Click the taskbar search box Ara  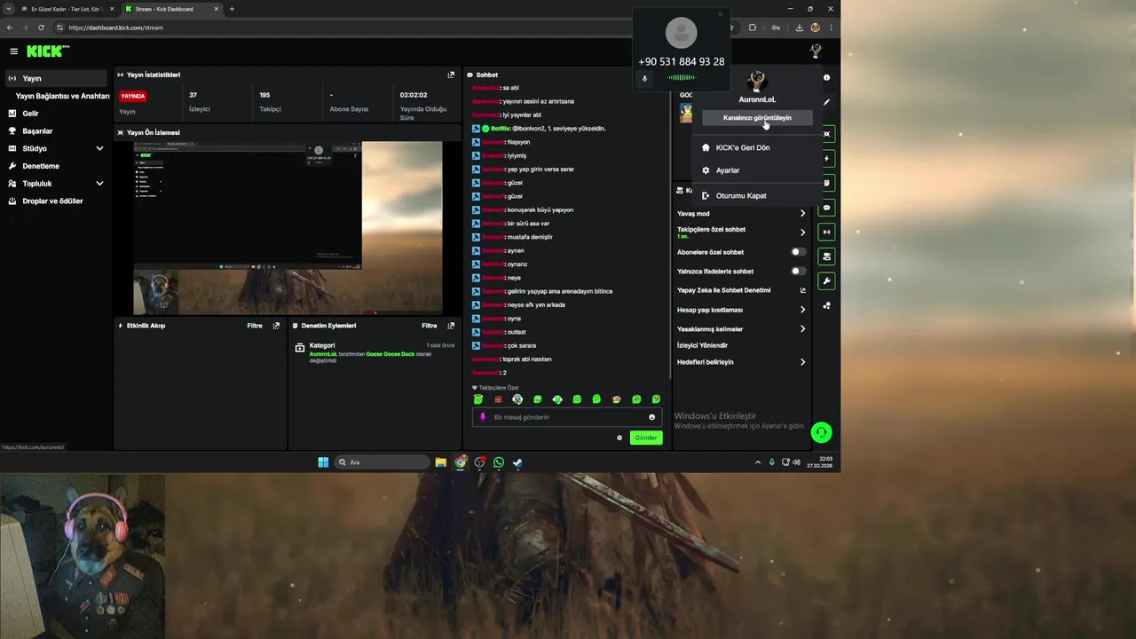click(x=382, y=462)
